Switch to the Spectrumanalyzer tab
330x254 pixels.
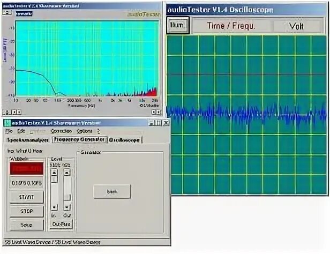tap(28, 140)
